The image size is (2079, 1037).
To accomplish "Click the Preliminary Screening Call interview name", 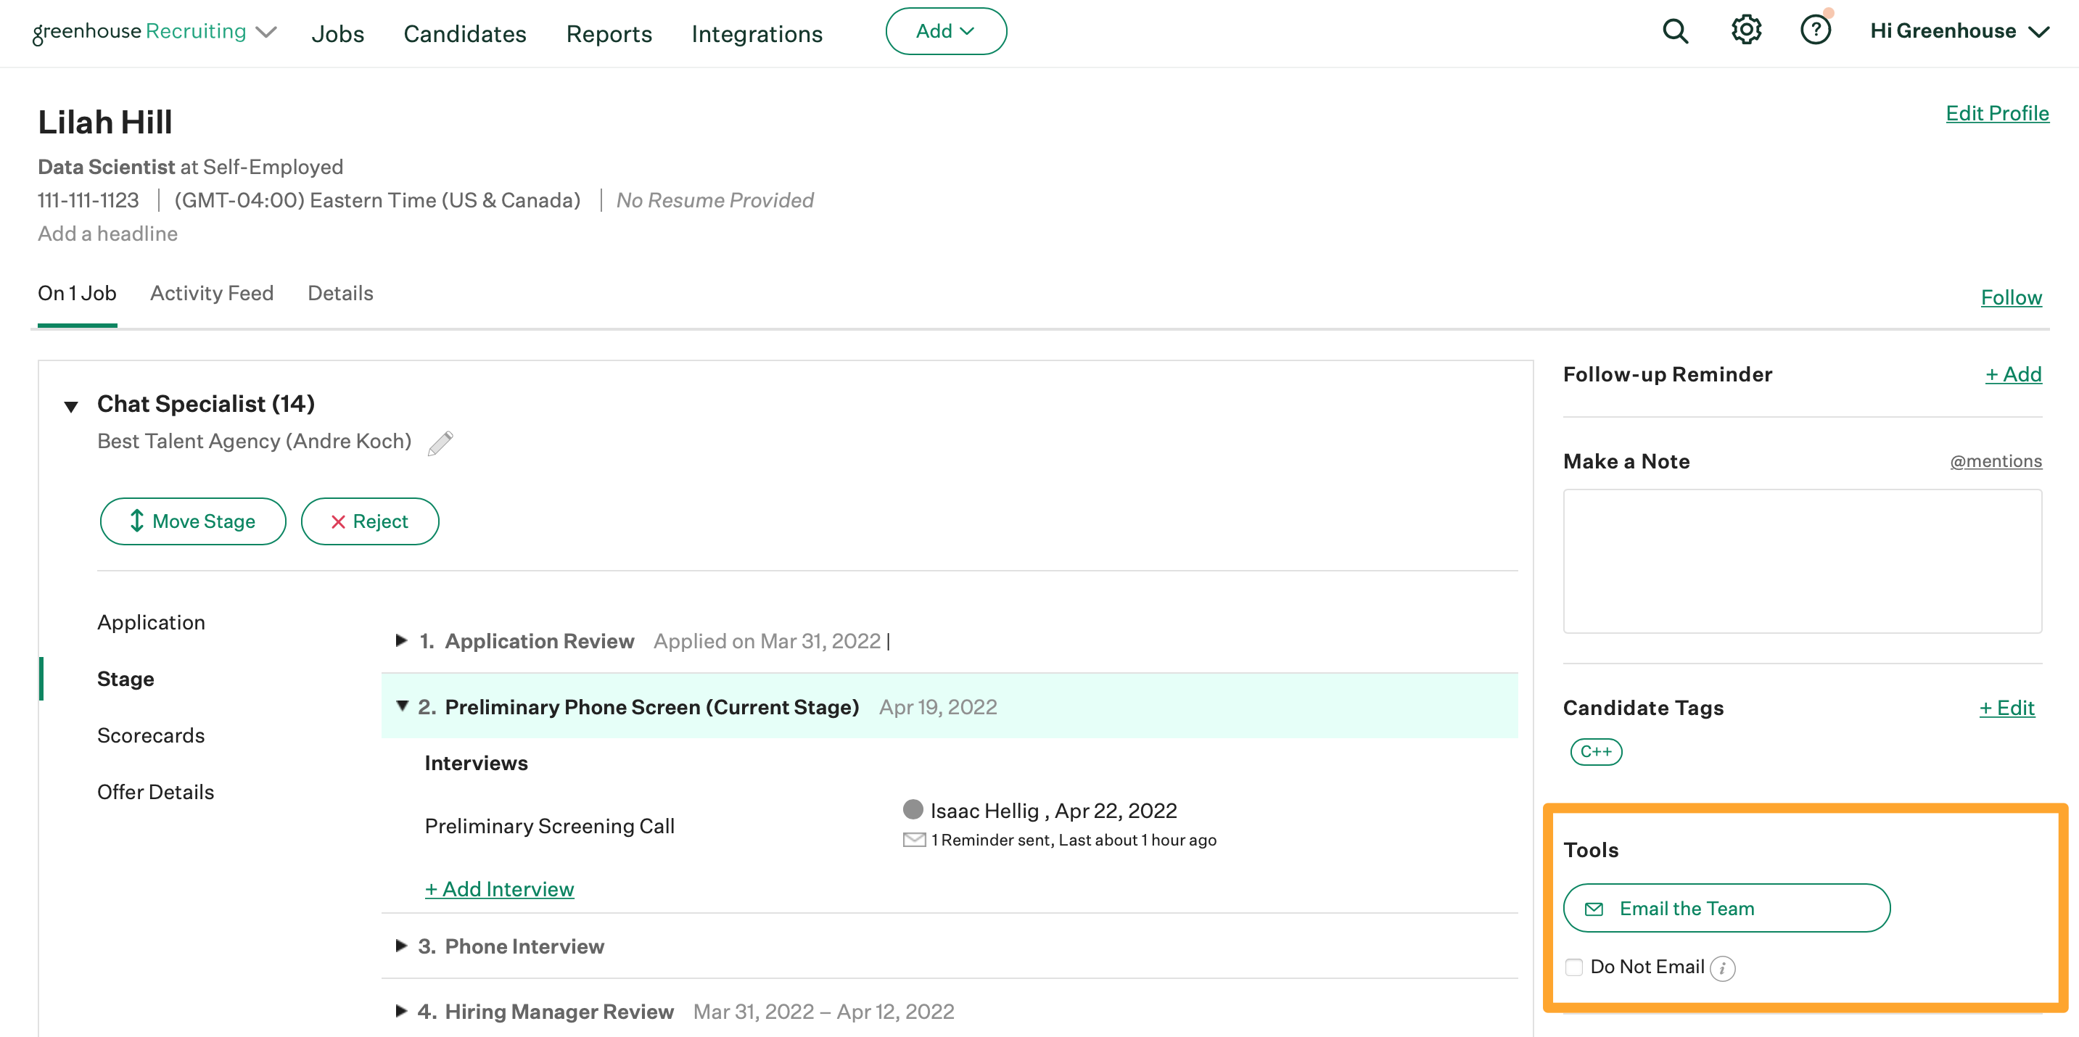I will [x=550, y=827].
